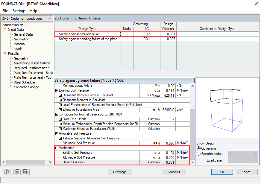Select the Governing radio button
This screenshot has height=184, width=261.
(198, 148)
